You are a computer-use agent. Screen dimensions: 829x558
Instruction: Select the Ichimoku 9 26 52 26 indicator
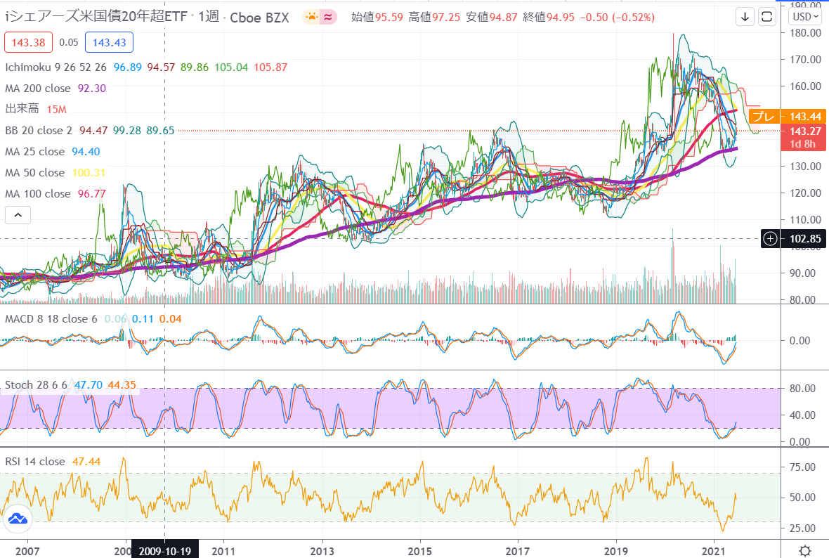(x=56, y=67)
